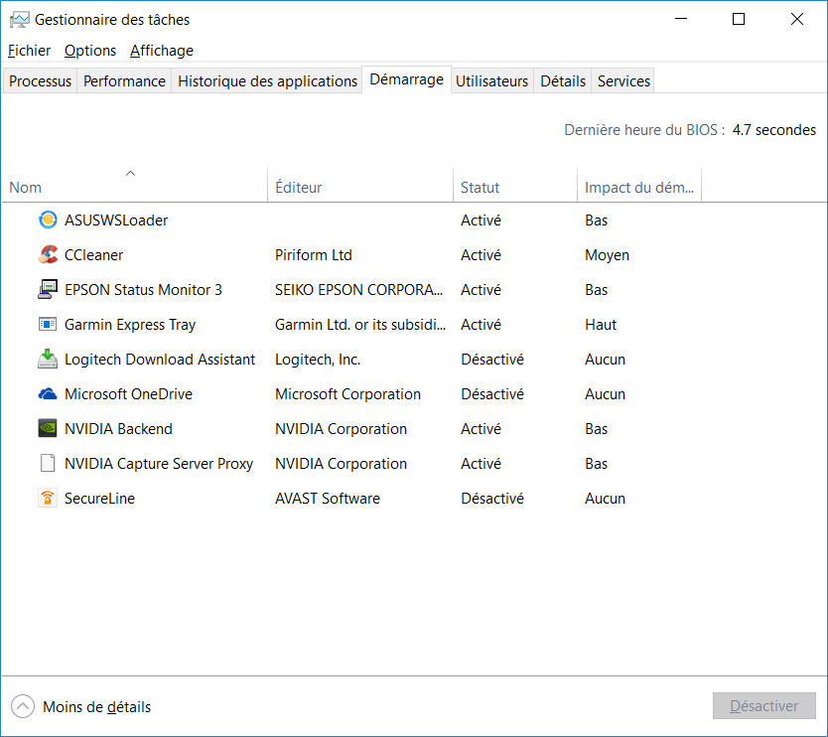Click the NVIDIA Backend icon
Screen dimensions: 828x737
click(x=48, y=428)
